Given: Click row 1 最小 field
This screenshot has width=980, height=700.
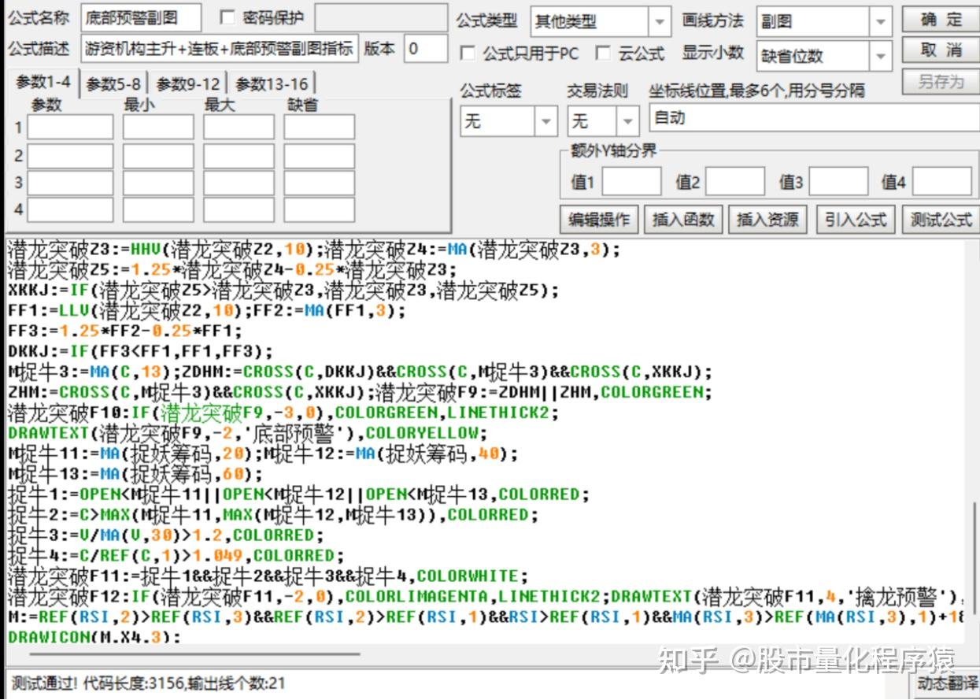Looking at the screenshot, I should [158, 127].
